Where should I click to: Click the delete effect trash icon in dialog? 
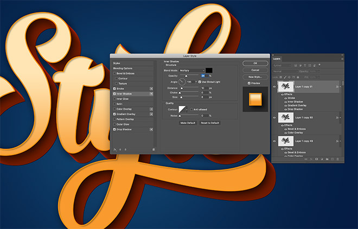coord(154,149)
